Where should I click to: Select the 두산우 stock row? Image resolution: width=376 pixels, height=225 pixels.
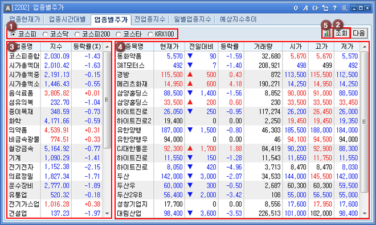pos(238,186)
